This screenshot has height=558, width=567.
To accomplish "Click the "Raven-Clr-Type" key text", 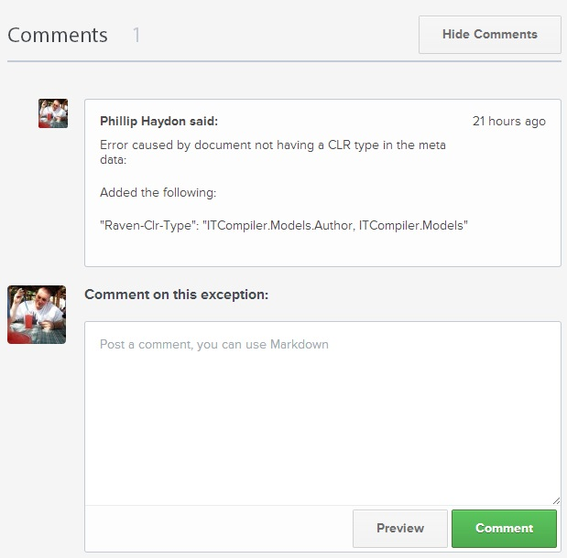I will (x=149, y=225).
